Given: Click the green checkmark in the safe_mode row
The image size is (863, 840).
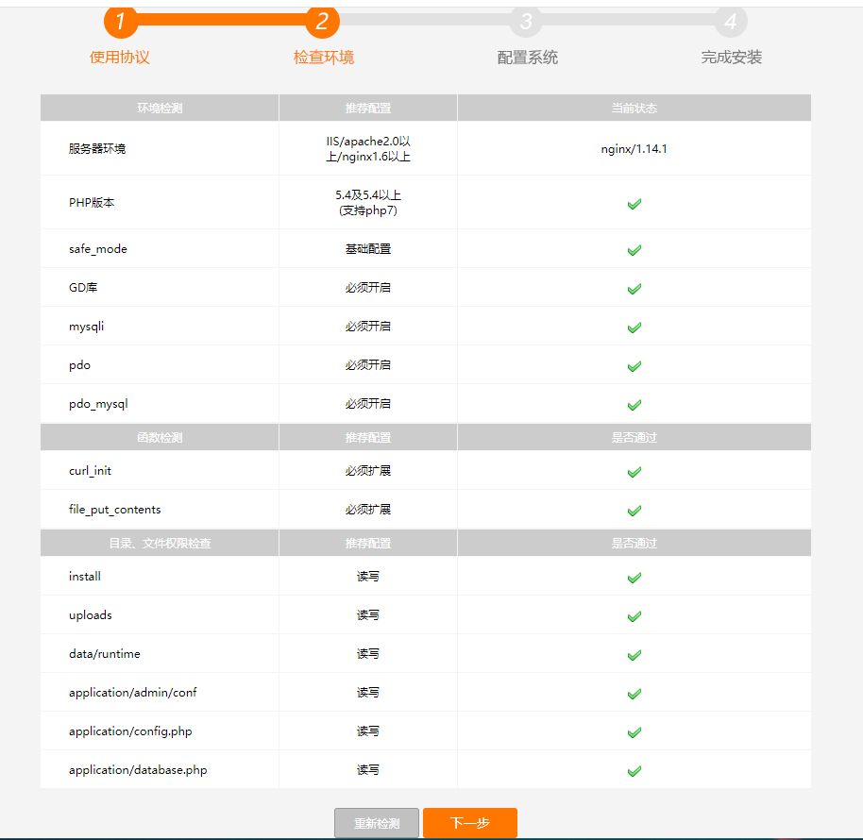Looking at the screenshot, I should pyautogui.click(x=635, y=250).
